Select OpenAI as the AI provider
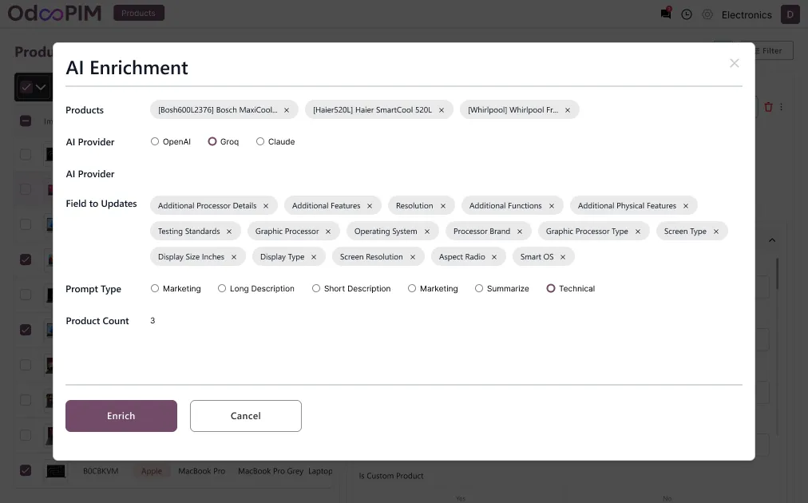This screenshot has height=503, width=808. pos(155,141)
